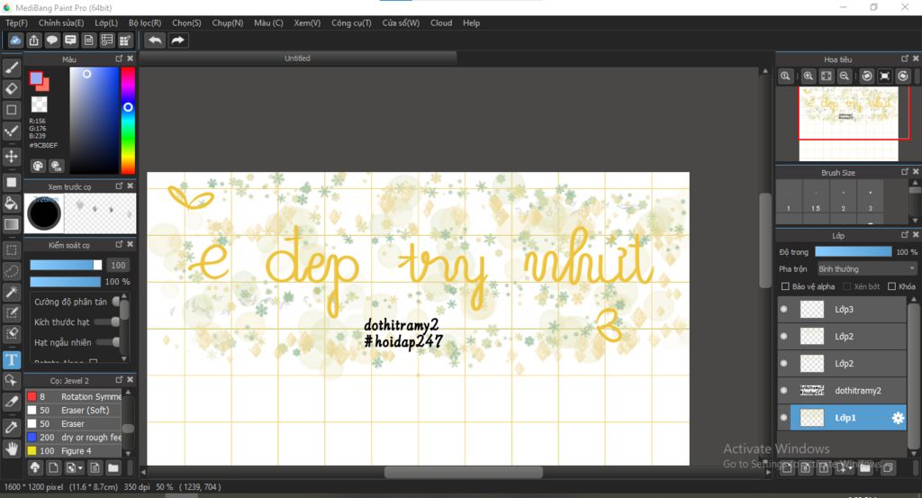This screenshot has height=498, width=922.
Task: Open the Bộ lọc(R) menu
Action: click(x=145, y=23)
